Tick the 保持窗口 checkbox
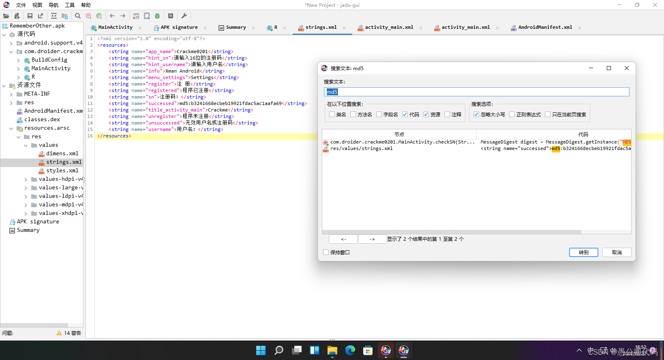 pyautogui.click(x=326, y=252)
